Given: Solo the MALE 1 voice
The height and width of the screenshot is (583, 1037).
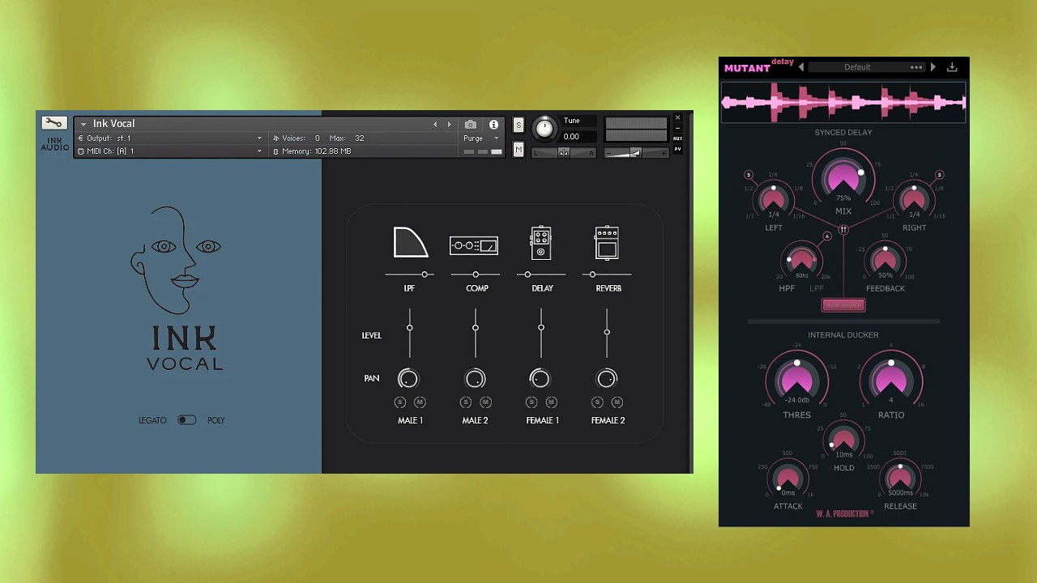Looking at the screenshot, I should tap(399, 402).
